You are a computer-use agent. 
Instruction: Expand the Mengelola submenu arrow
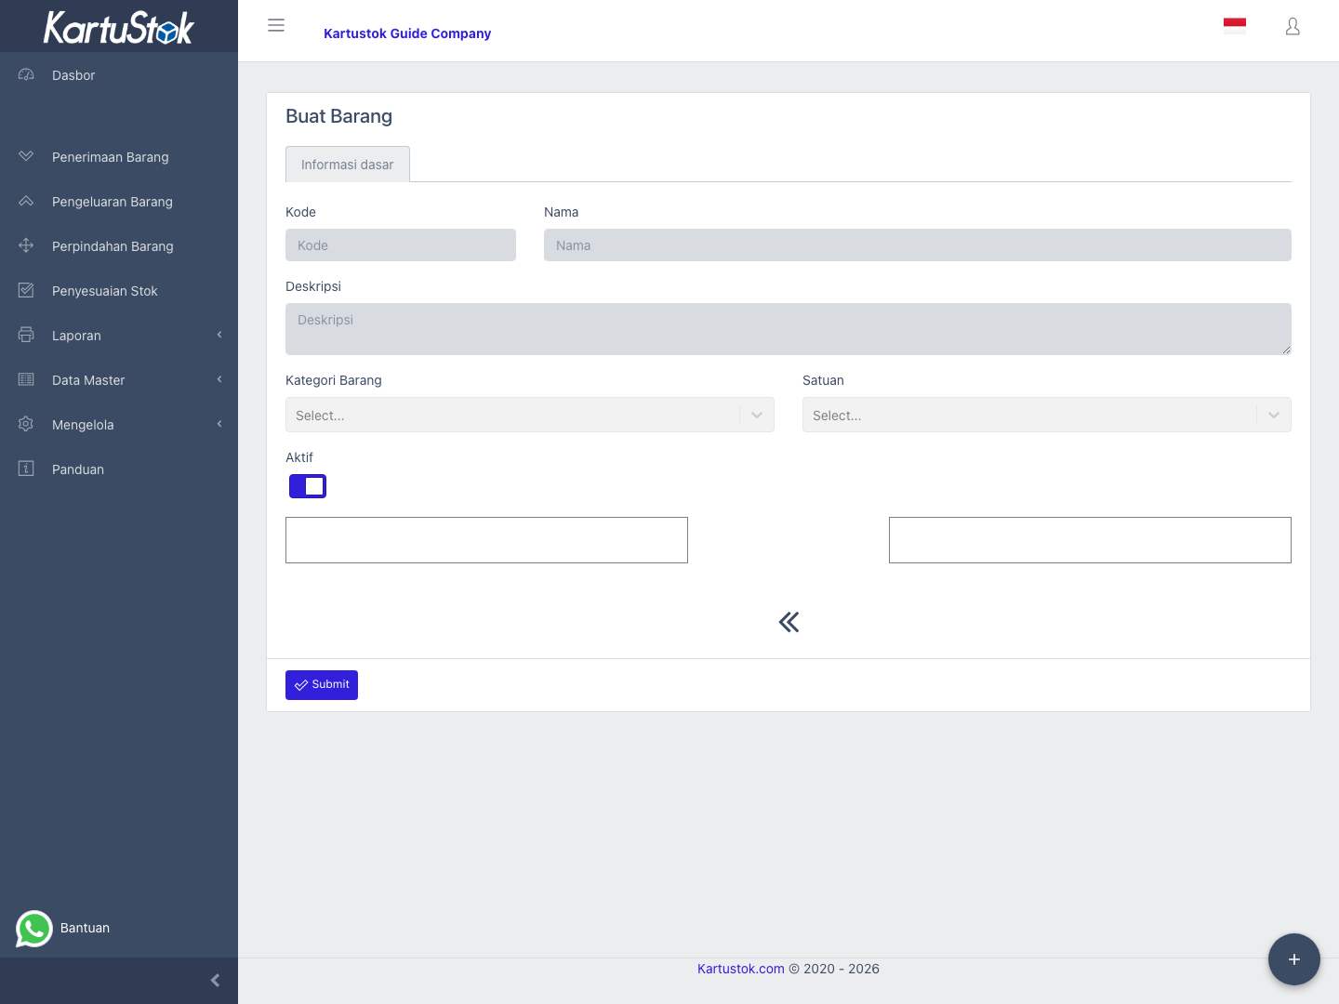219,424
